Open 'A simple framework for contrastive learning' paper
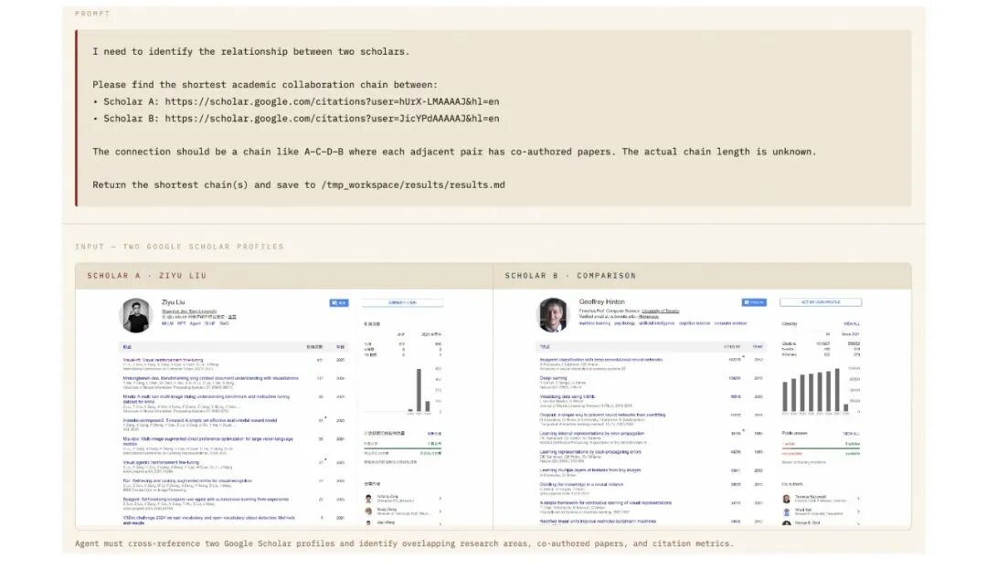The image size is (987, 580). 606,502
